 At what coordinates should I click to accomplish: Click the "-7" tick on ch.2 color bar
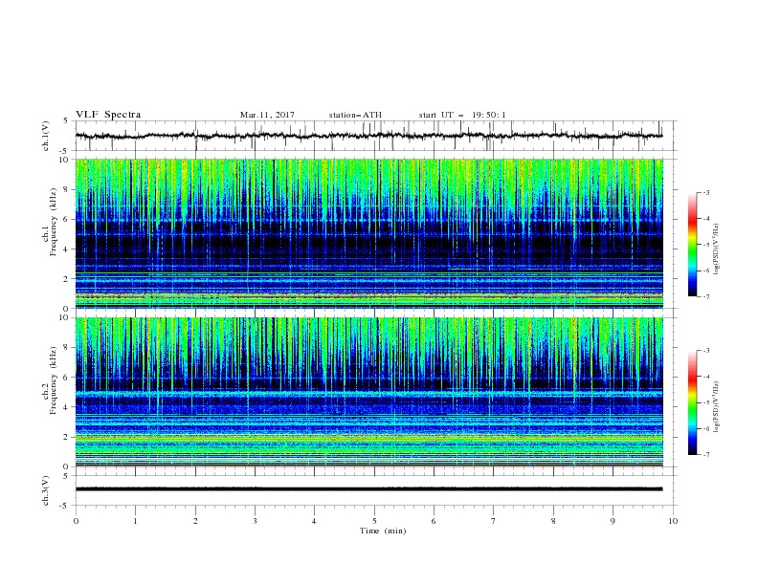coord(706,454)
